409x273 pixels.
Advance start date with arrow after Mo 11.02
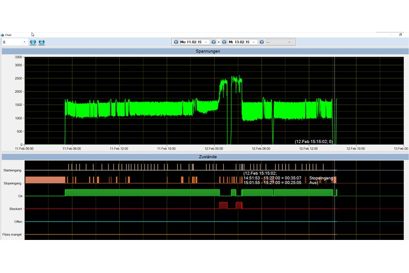(214, 42)
